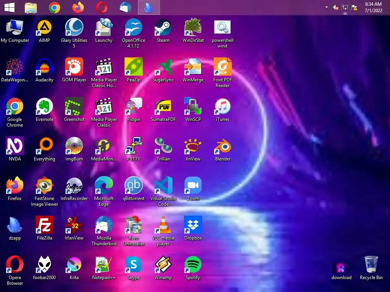Viewport: 390px width, 292px height.
Task: Click the ImgBurn desktop shortcut
Action: (74, 146)
